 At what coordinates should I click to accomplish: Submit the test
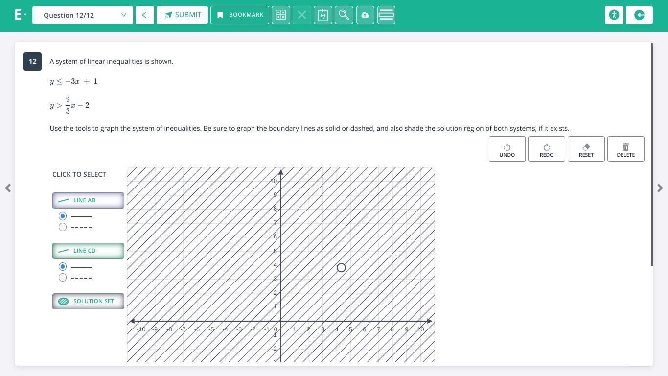coord(182,15)
